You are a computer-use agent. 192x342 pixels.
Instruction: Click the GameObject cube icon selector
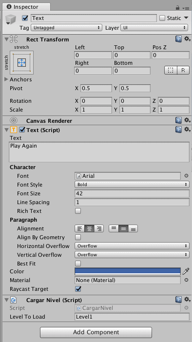click(x=10, y=19)
